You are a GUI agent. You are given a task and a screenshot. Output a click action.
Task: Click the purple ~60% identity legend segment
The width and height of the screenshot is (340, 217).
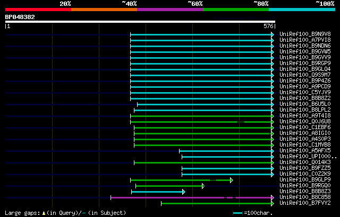pyautogui.click(x=170, y=10)
